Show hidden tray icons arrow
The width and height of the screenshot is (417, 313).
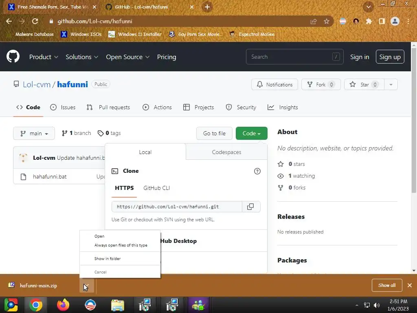point(357,305)
